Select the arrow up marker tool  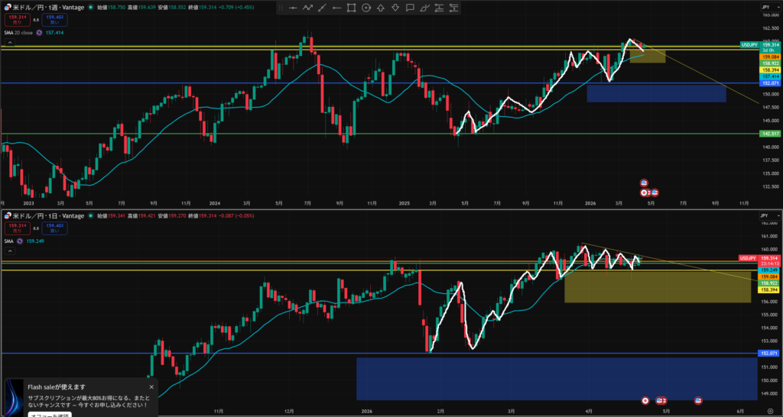(x=381, y=8)
